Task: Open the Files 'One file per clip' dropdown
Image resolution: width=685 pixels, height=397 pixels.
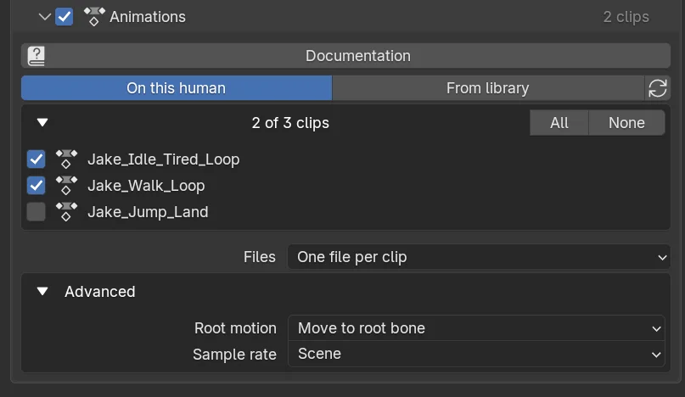Action: click(x=479, y=257)
